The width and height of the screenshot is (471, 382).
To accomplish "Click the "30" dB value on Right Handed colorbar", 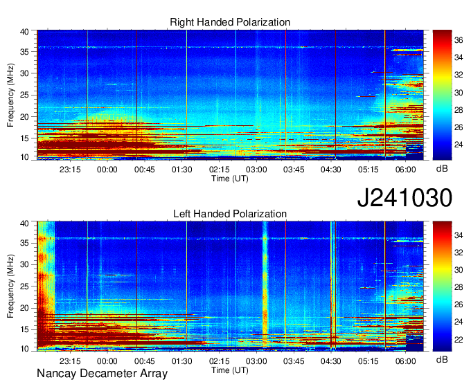I will coord(459,93).
